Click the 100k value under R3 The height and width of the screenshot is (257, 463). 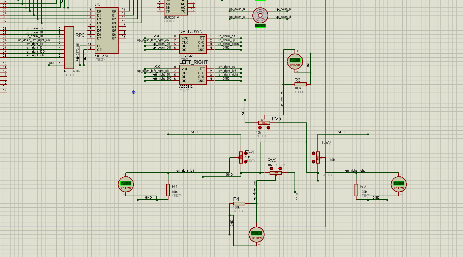coord(298,88)
